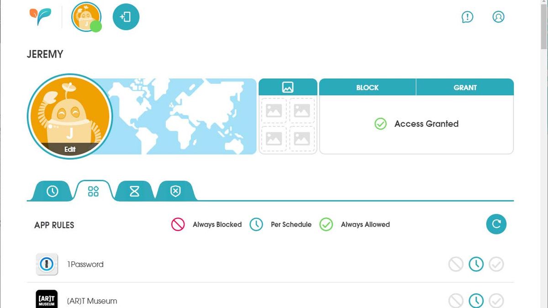The height and width of the screenshot is (308, 548).
Task: Open the screenshots image panel icon
Action: click(287, 87)
